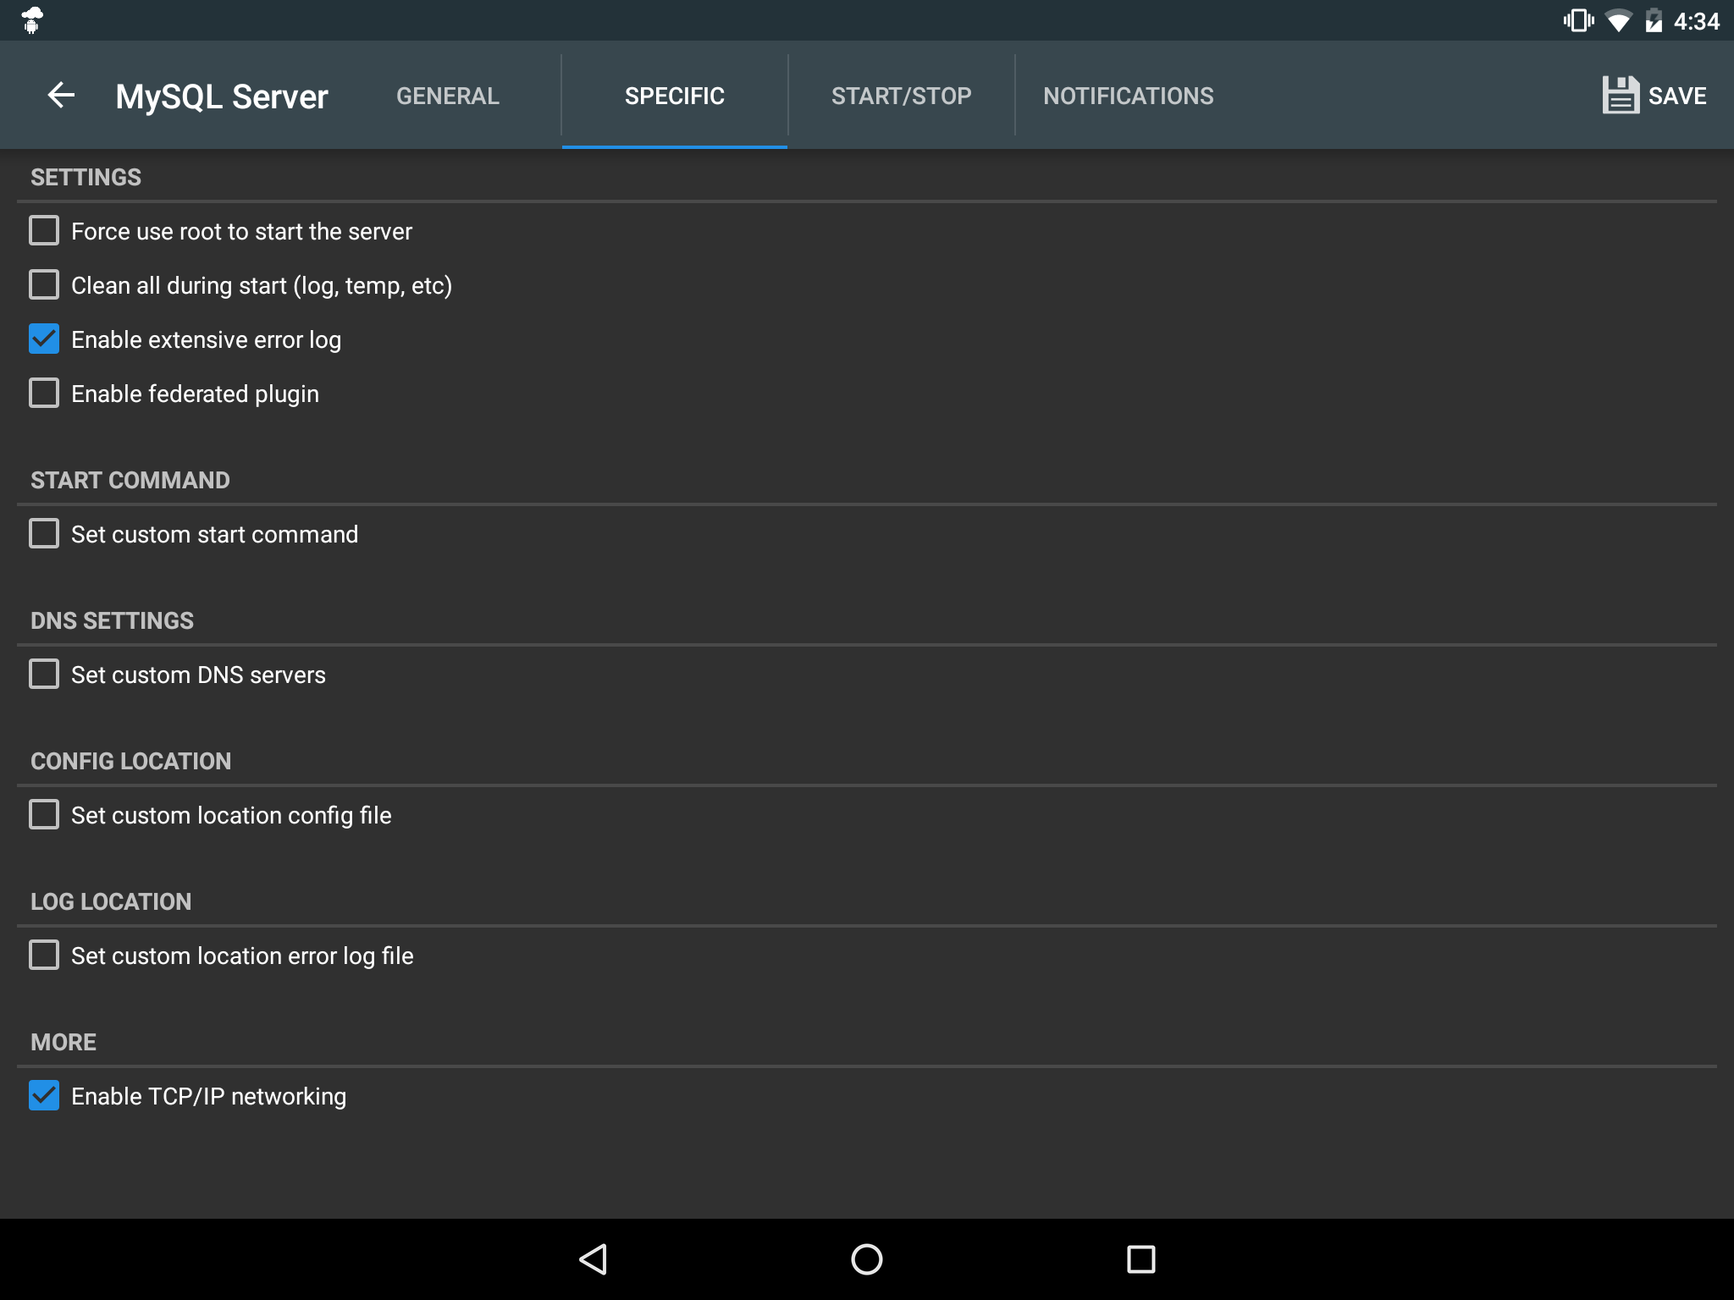Tap the Wi-Fi status icon

(1619, 21)
